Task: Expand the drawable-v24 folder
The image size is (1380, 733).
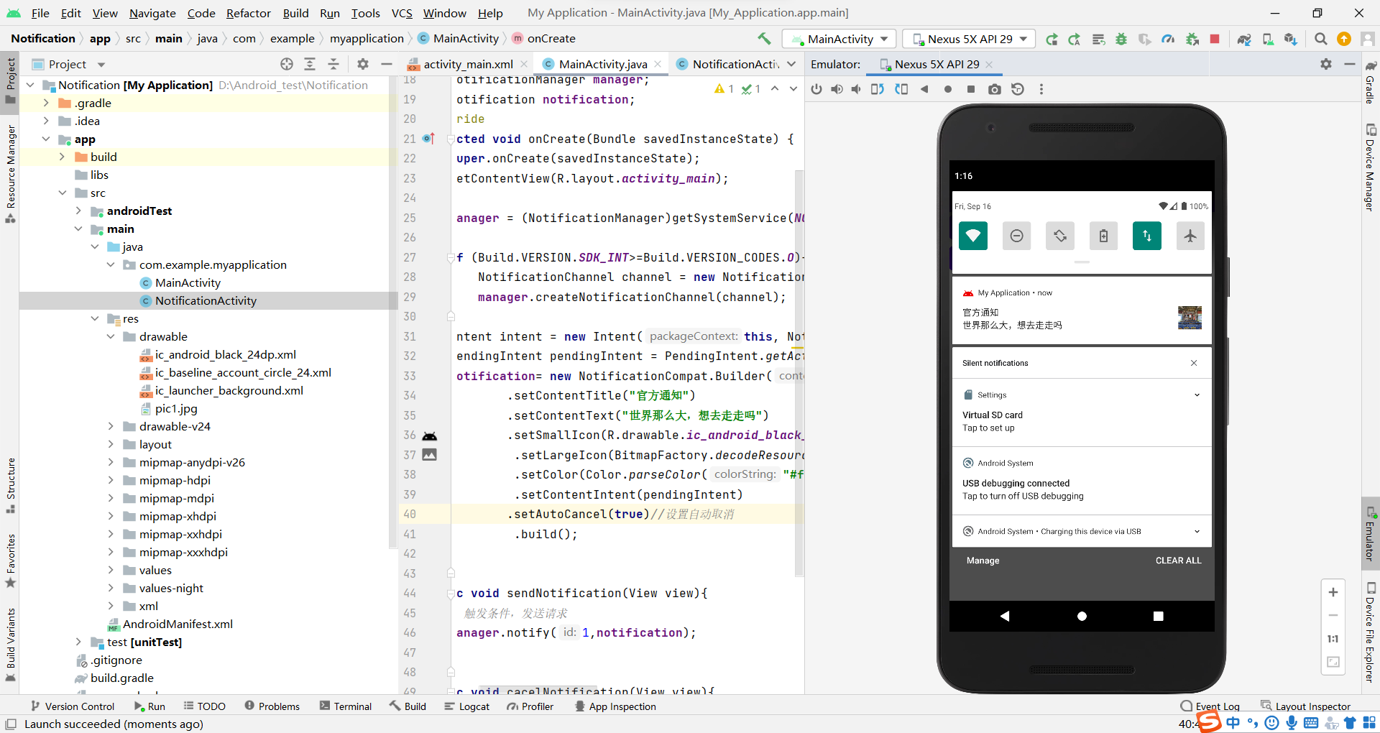Action: tap(111, 426)
